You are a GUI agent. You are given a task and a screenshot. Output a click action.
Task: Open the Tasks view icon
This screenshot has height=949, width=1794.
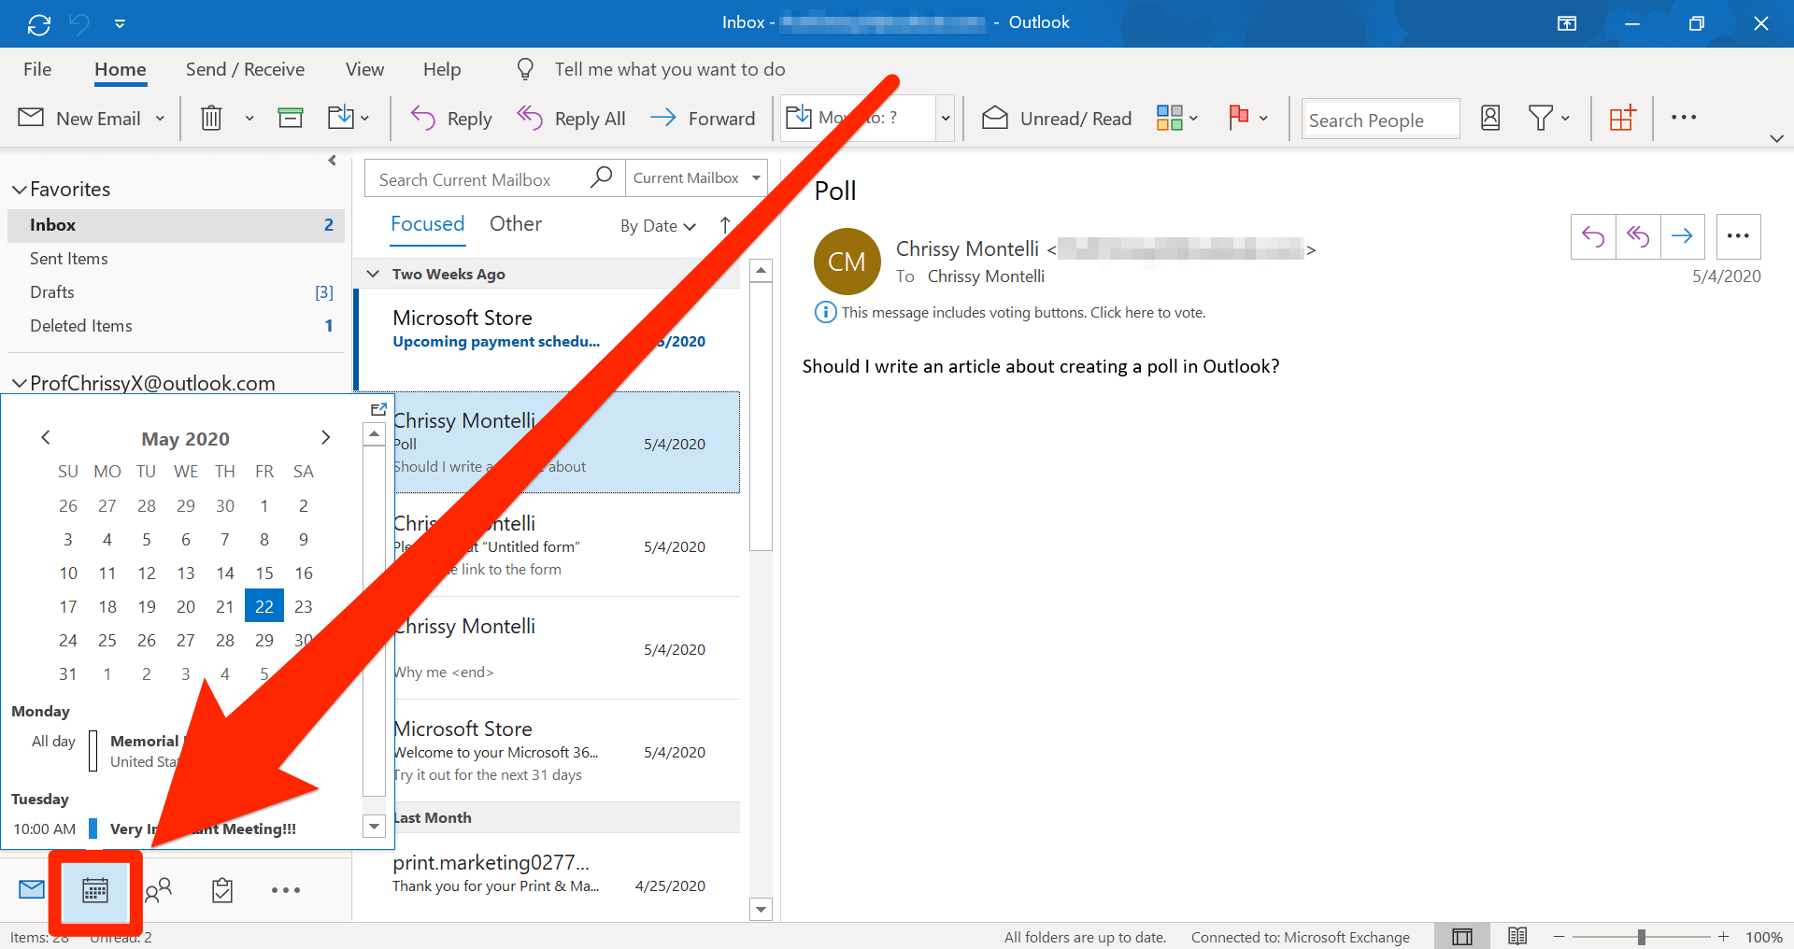[222, 889]
